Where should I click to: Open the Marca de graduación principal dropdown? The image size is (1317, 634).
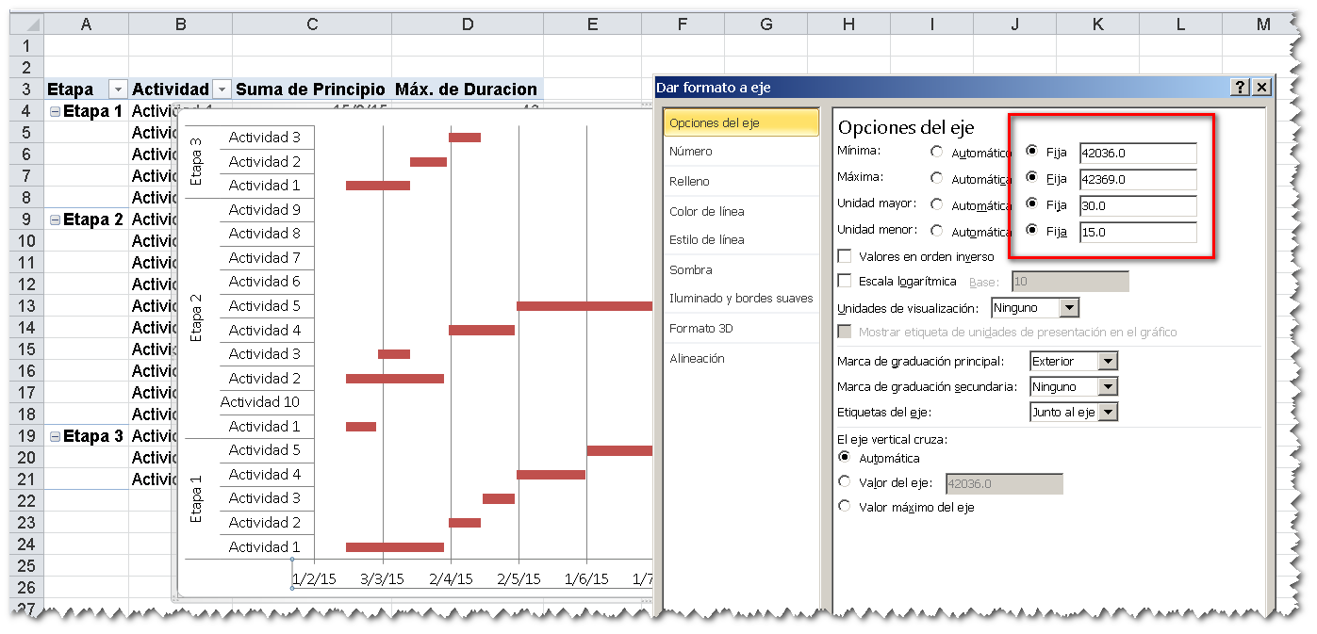pyautogui.click(x=1110, y=361)
